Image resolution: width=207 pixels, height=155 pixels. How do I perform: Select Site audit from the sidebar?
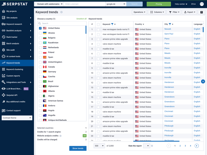[x=12, y=50]
